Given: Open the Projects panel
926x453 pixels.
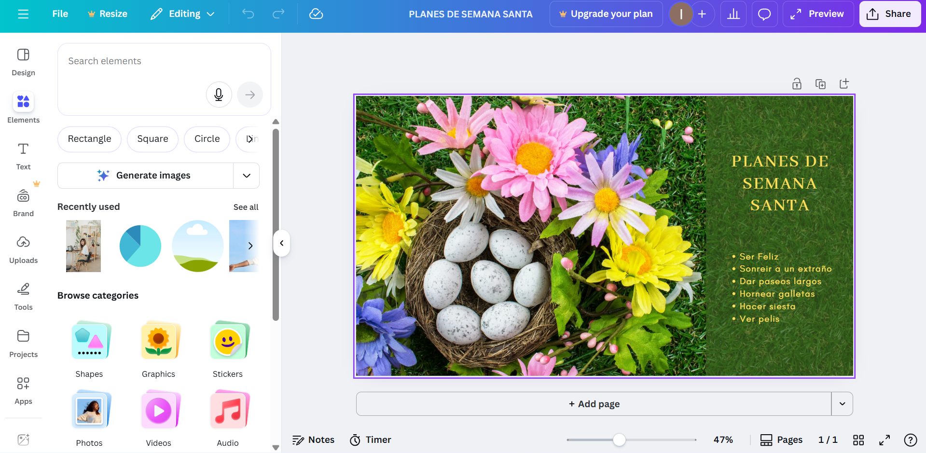Looking at the screenshot, I should pyautogui.click(x=23, y=342).
